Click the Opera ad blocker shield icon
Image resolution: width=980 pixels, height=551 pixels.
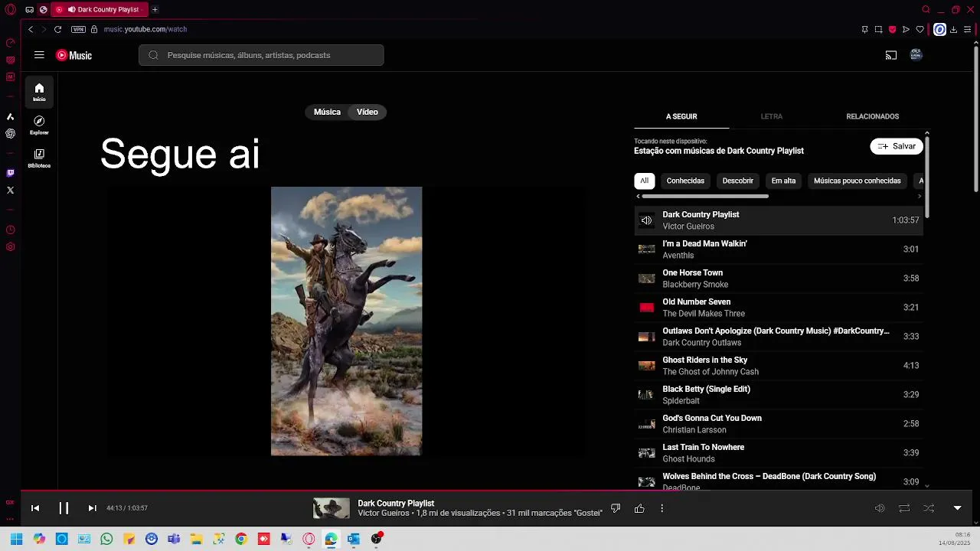coord(892,29)
